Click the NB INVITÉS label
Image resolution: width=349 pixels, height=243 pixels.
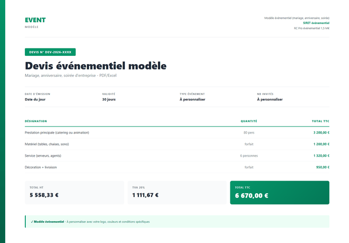click(265, 94)
